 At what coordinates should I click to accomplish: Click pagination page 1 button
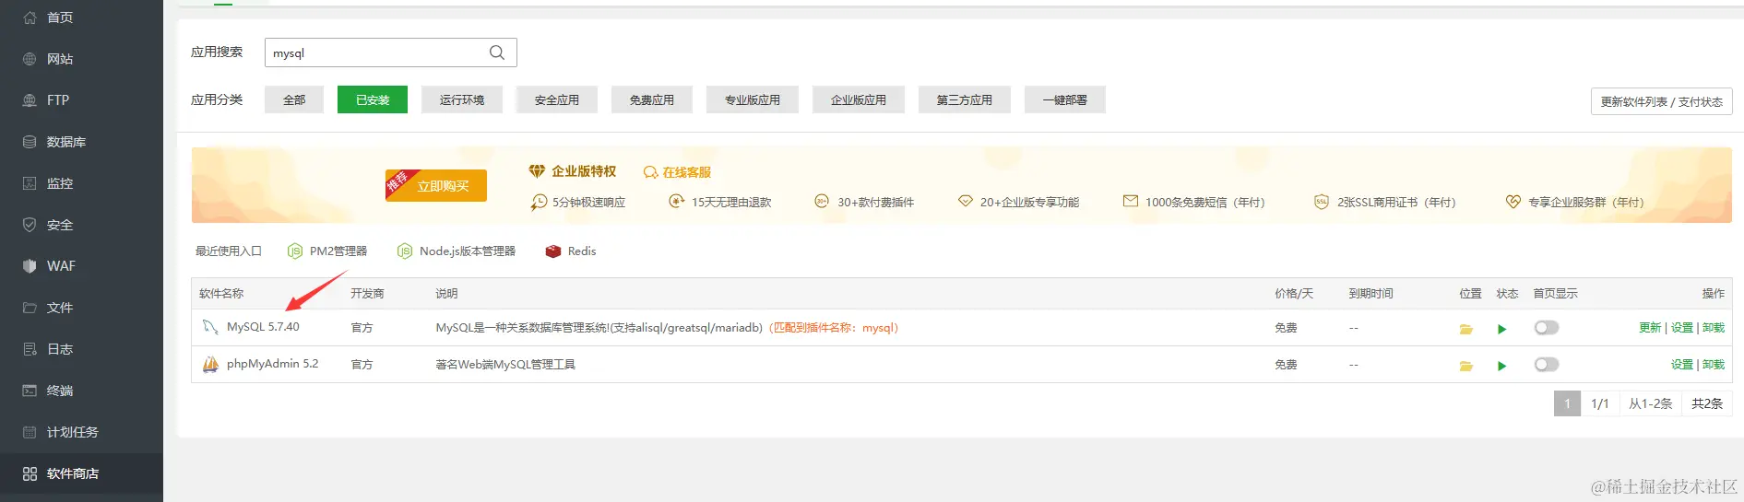(x=1567, y=403)
